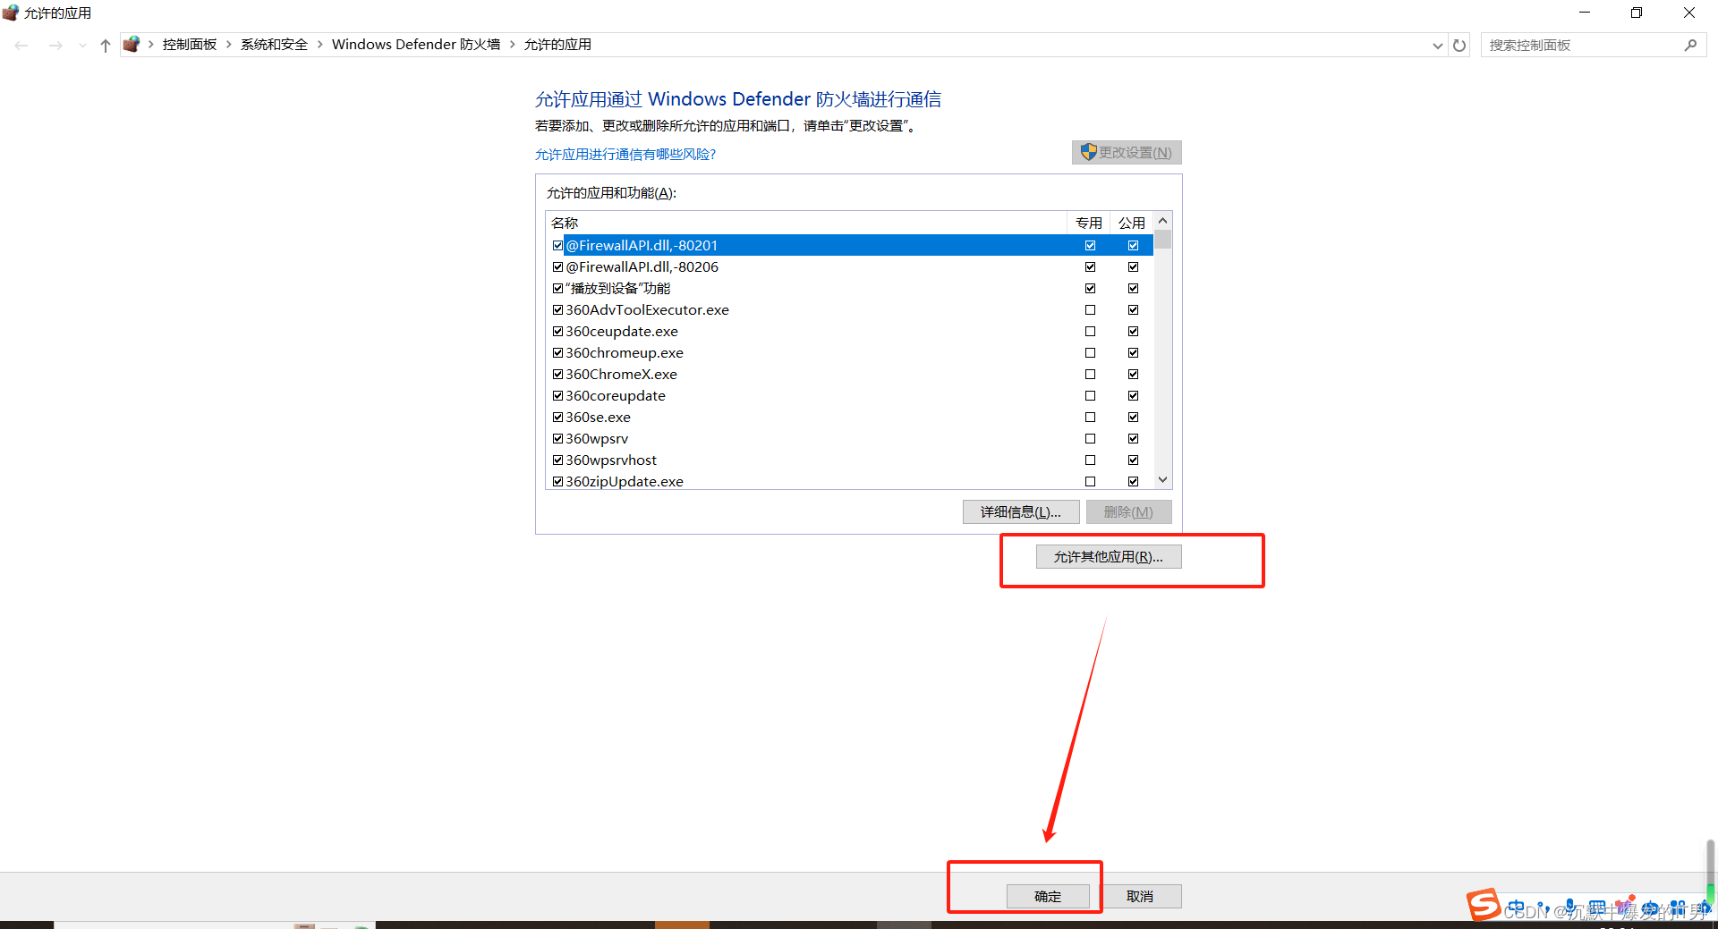Toggle @FirewallAPI.dll,-80201 public checkbox
Screen dimensions: 1718x929
(1133, 246)
